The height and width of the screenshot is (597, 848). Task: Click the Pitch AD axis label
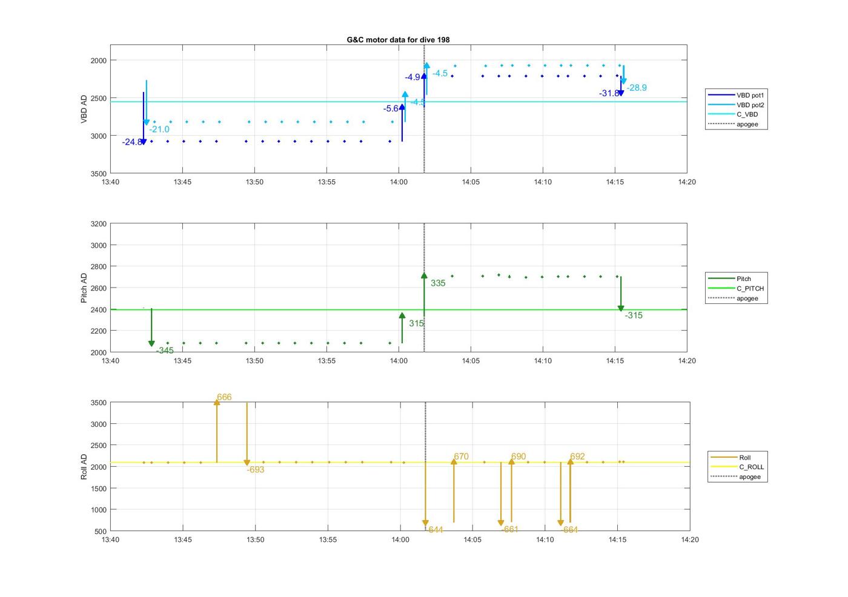click(x=84, y=288)
